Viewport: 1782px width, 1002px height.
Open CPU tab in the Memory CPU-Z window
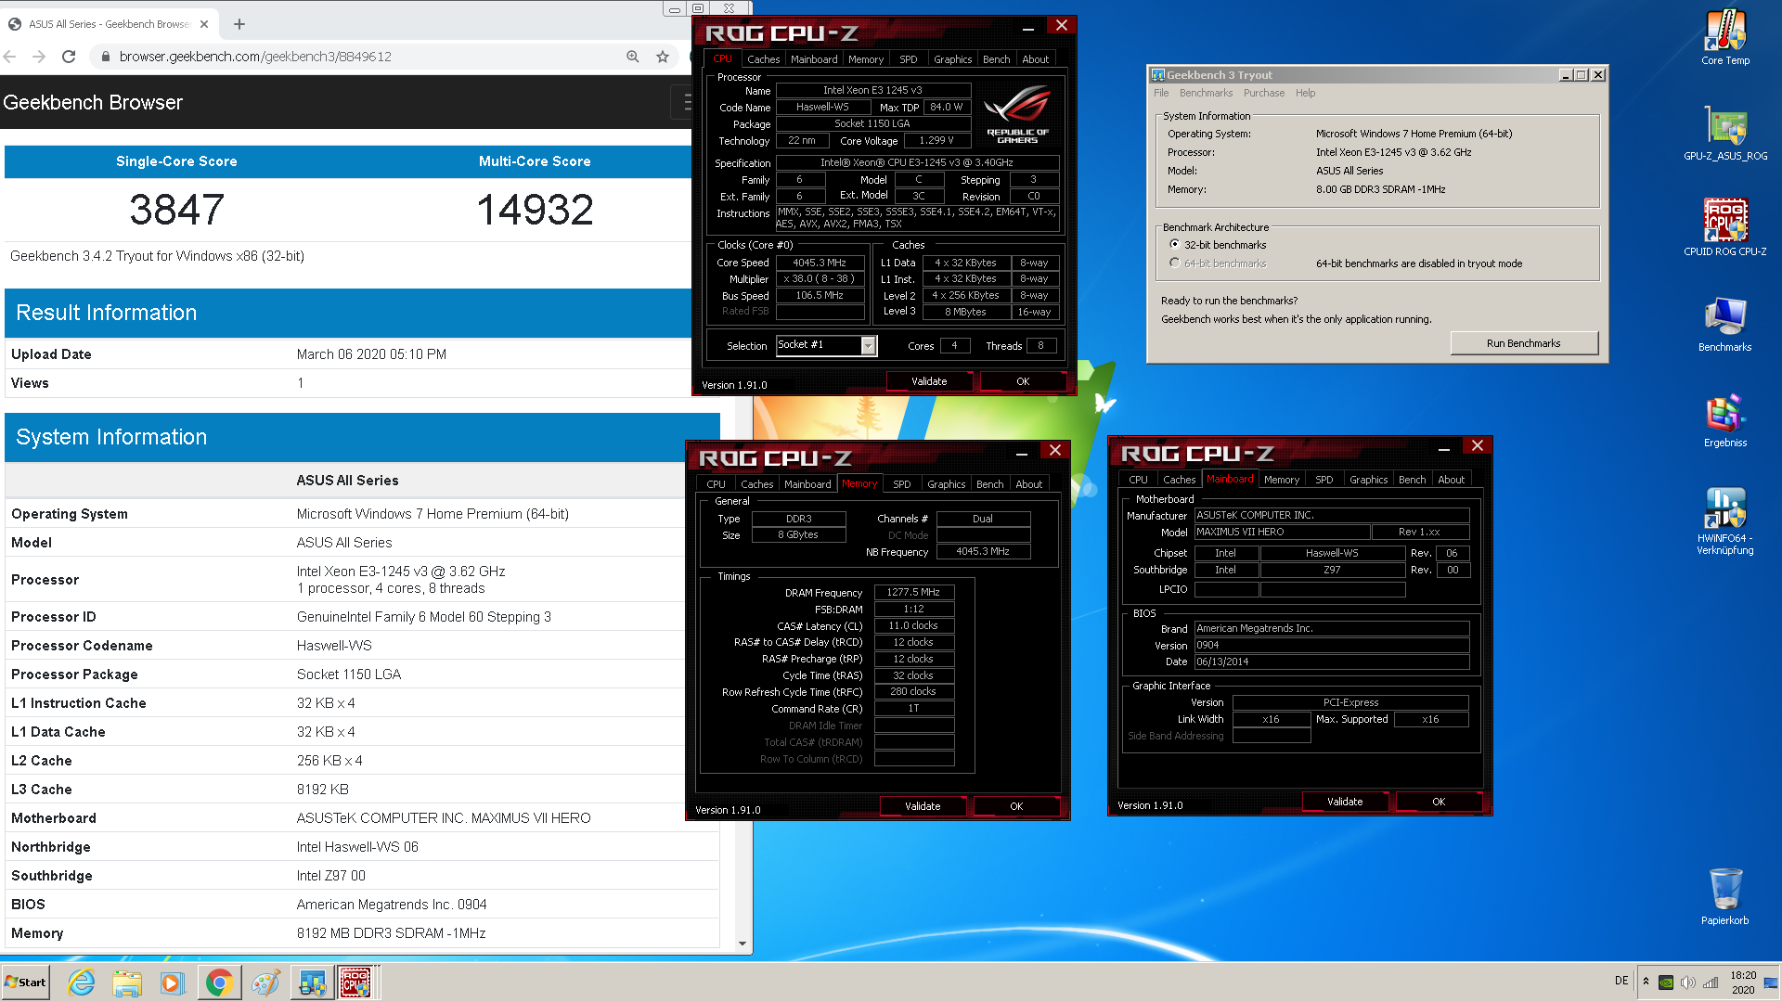716,484
